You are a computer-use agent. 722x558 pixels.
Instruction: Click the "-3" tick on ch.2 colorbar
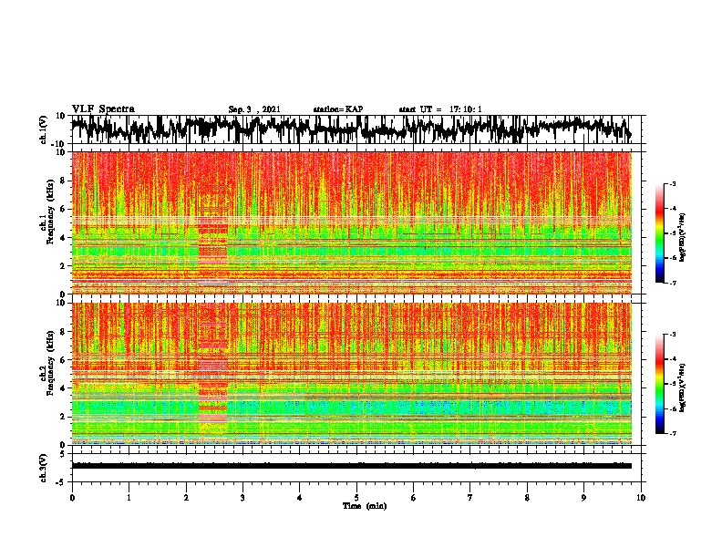pyautogui.click(x=672, y=335)
